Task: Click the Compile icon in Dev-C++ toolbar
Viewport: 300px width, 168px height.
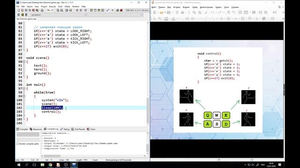Action: click(x=91, y=10)
